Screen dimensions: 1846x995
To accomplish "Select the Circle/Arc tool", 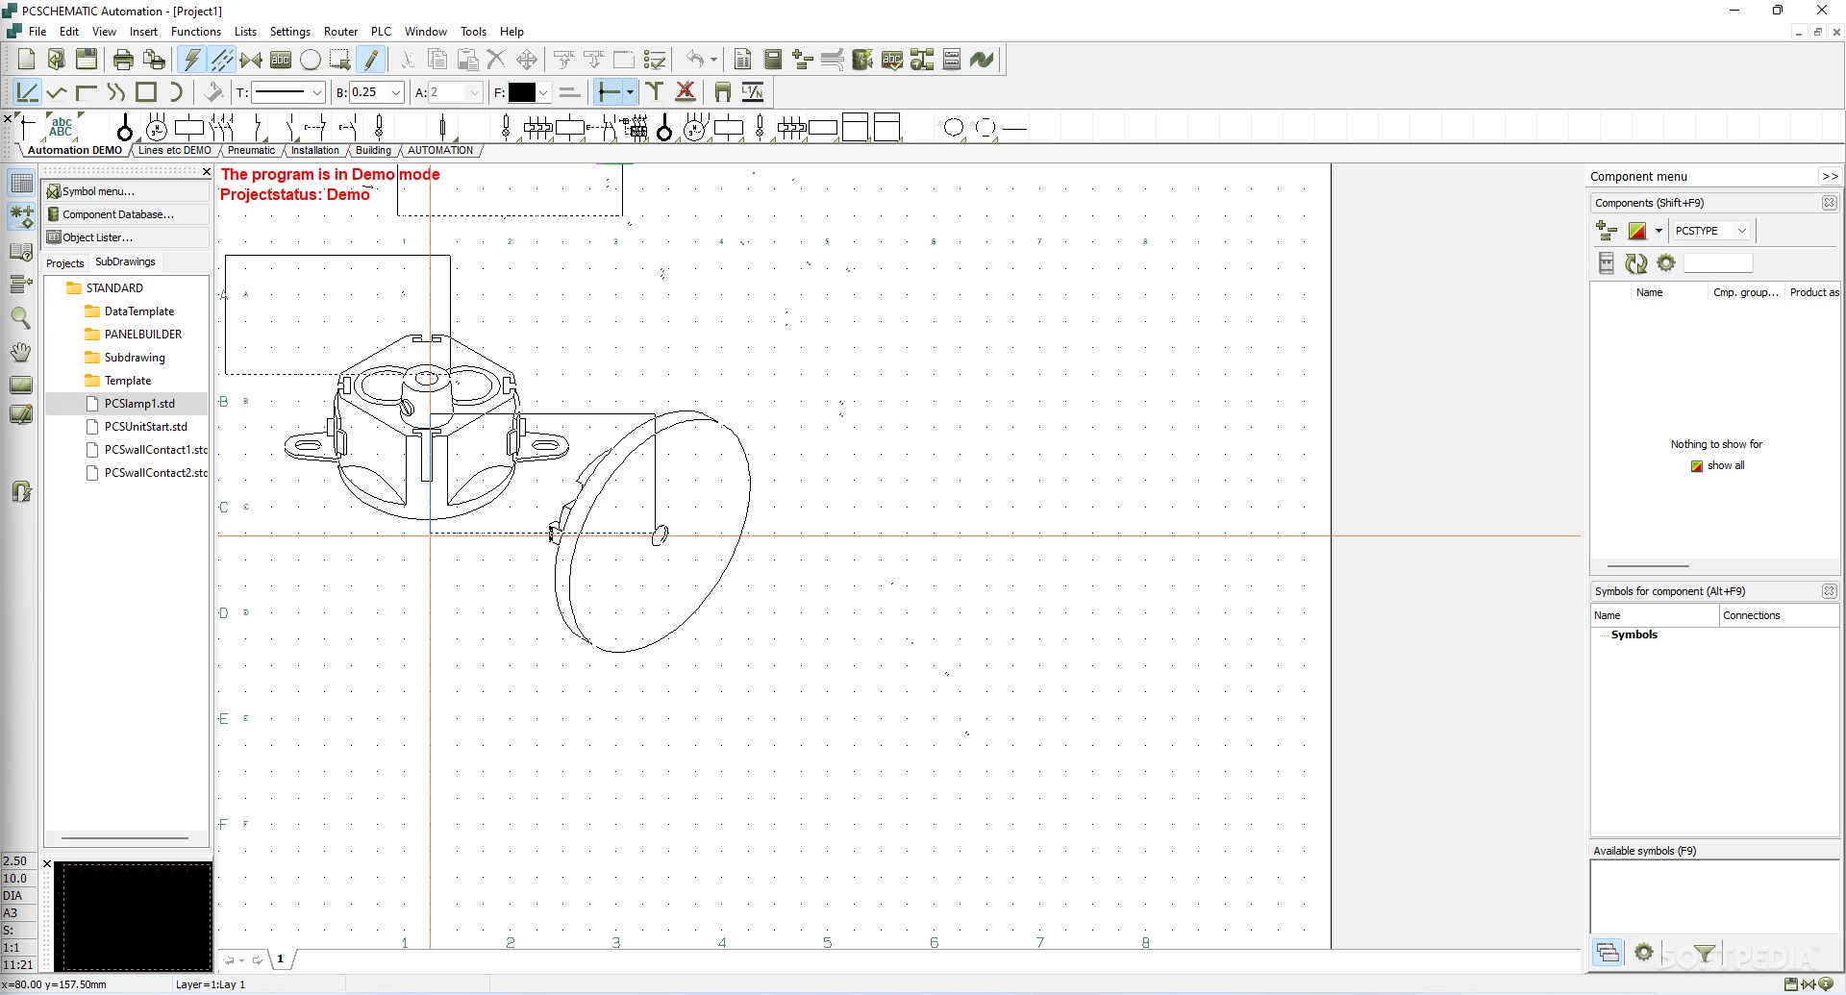I will click(311, 60).
